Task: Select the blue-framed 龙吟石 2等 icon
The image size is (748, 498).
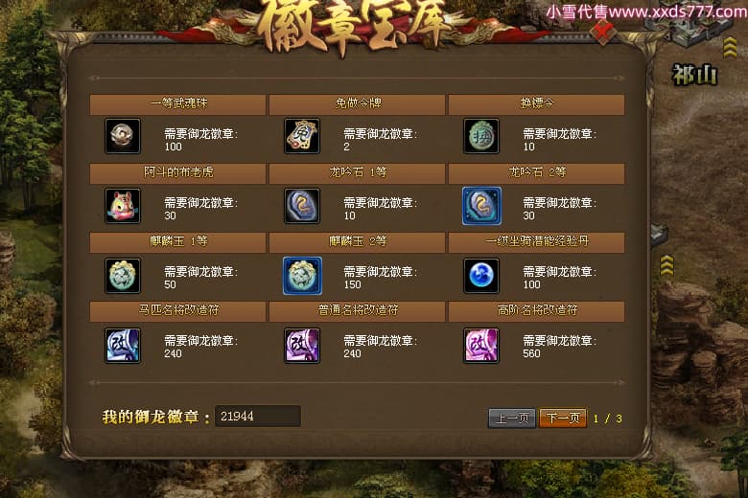Action: 481,206
